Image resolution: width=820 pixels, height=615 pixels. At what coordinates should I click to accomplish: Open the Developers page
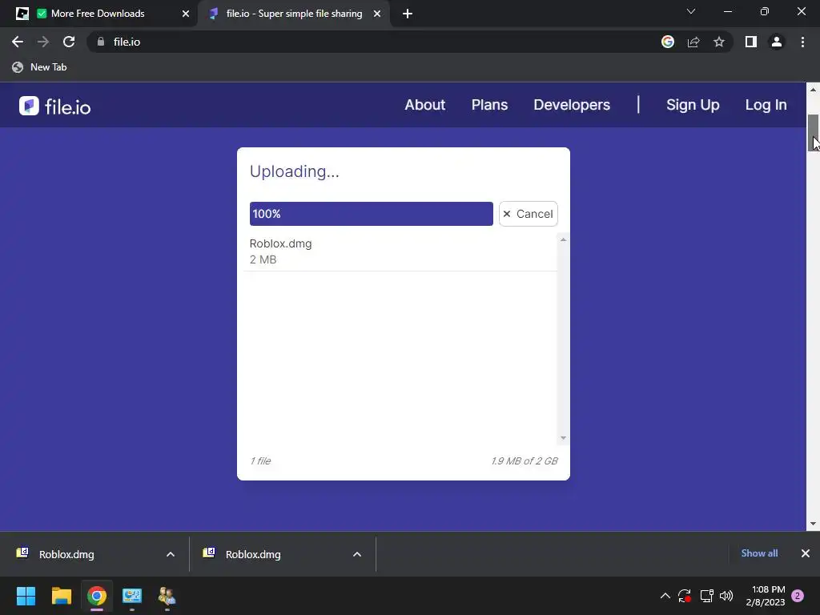(x=572, y=105)
